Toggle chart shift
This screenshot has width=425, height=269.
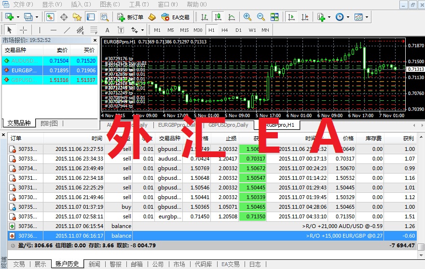(x=305, y=17)
